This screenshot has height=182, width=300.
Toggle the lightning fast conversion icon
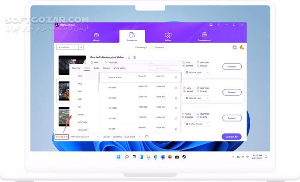(x=242, y=47)
